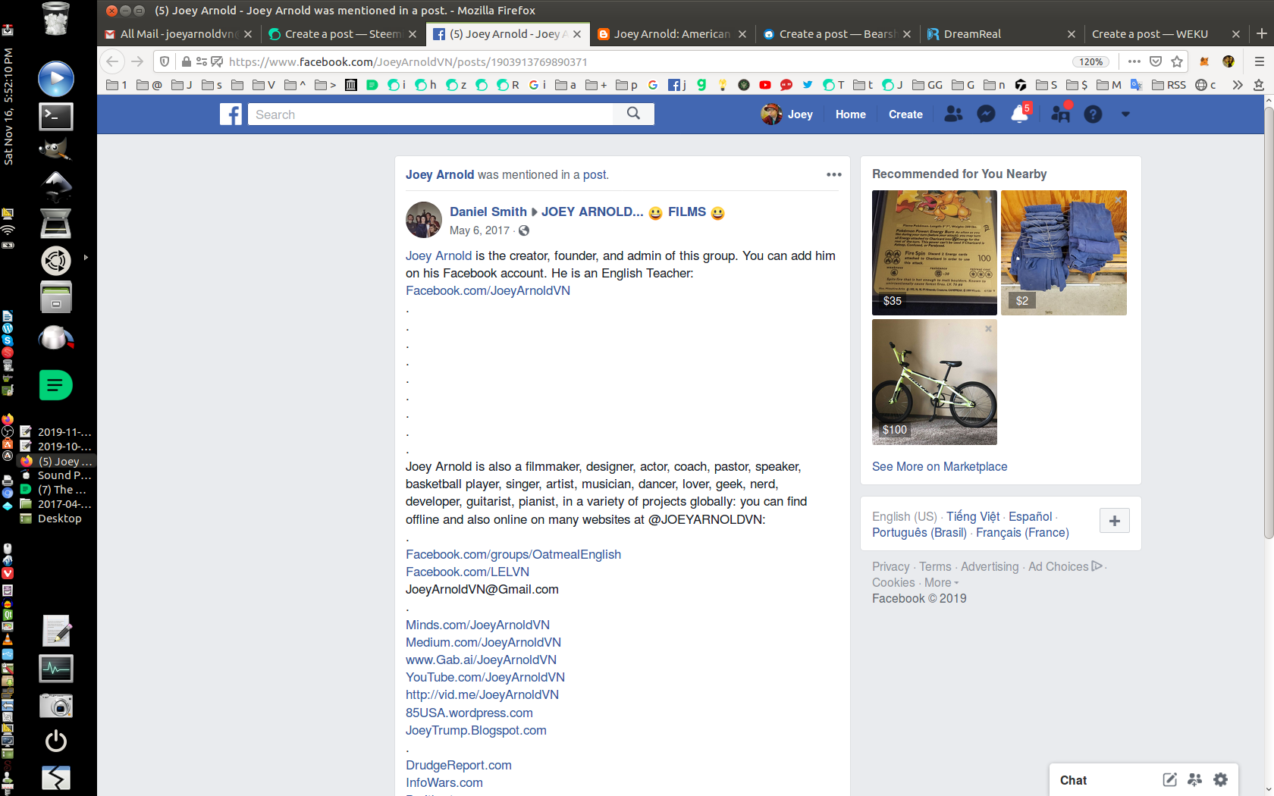
Task: Click the $100 bike marketplace thumbnail
Action: point(934,382)
